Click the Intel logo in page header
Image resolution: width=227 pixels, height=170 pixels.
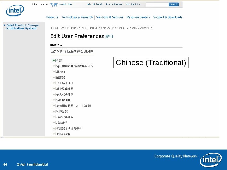15,10
